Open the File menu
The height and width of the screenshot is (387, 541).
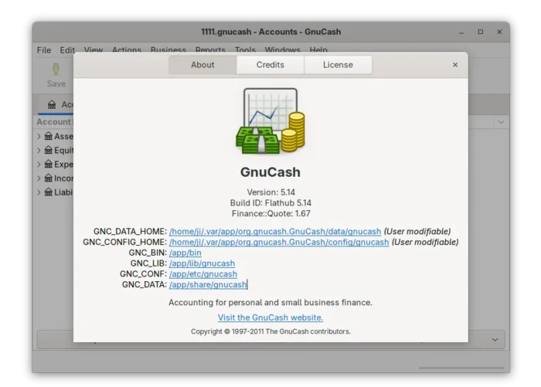[x=44, y=50]
